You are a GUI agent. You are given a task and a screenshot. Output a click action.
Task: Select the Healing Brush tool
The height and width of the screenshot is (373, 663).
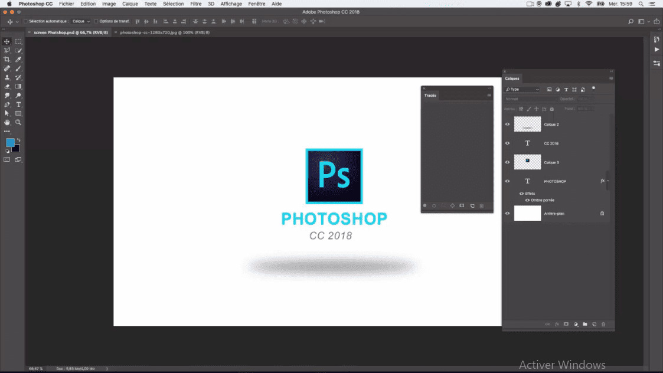tap(6, 68)
